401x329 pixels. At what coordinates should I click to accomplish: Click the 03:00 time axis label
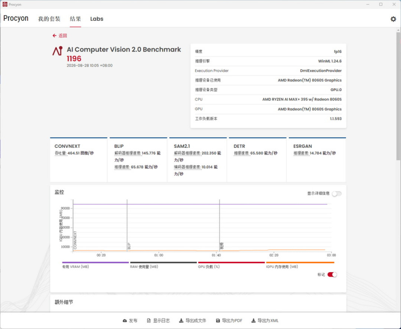[331, 255]
